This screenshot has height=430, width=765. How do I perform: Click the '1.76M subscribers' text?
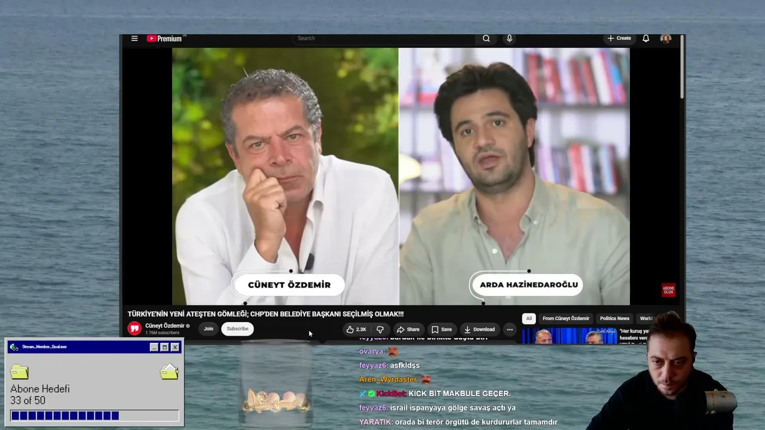[162, 333]
